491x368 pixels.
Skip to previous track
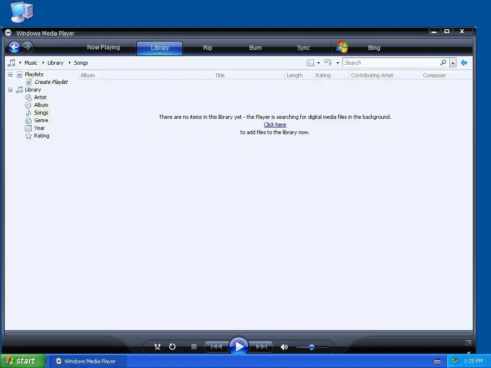(x=216, y=347)
